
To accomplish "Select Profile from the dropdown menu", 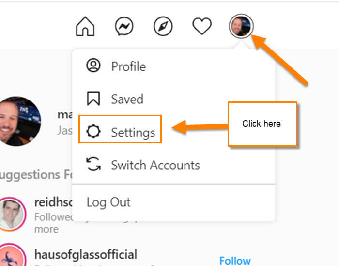I will click(173, 66).
